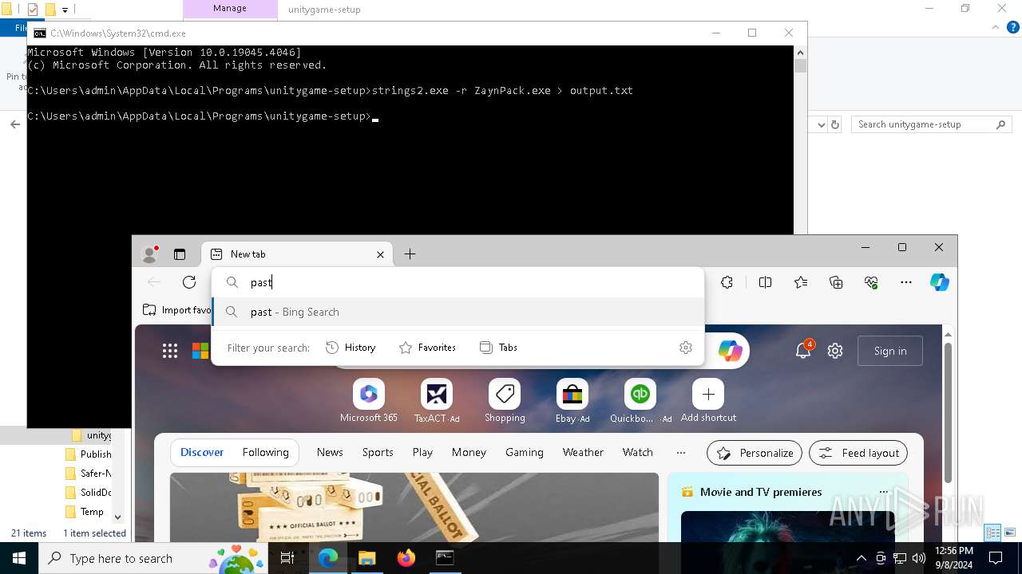Screen dimensions: 1022x574
Task: Click the address bar typed text 'past'
Action: point(261,282)
